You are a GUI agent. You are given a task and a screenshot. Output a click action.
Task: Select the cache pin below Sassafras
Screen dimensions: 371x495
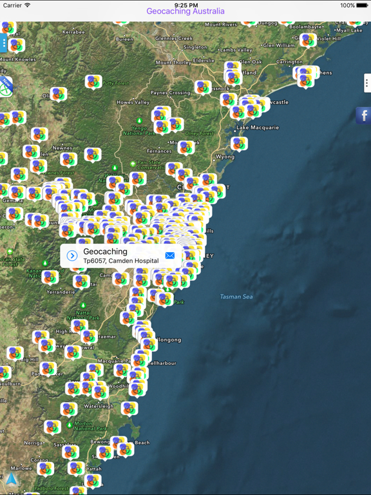click(70, 452)
